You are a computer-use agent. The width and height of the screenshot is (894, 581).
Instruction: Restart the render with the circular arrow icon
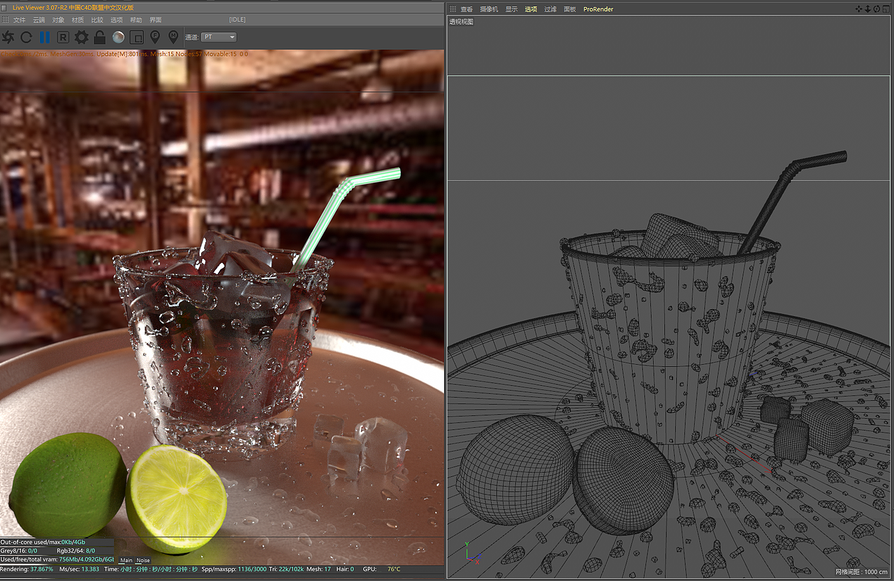tap(27, 37)
